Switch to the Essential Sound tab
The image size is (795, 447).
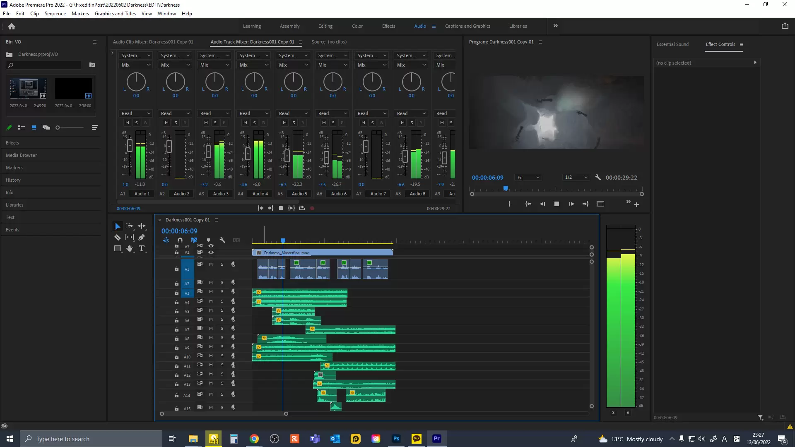[x=672, y=44]
